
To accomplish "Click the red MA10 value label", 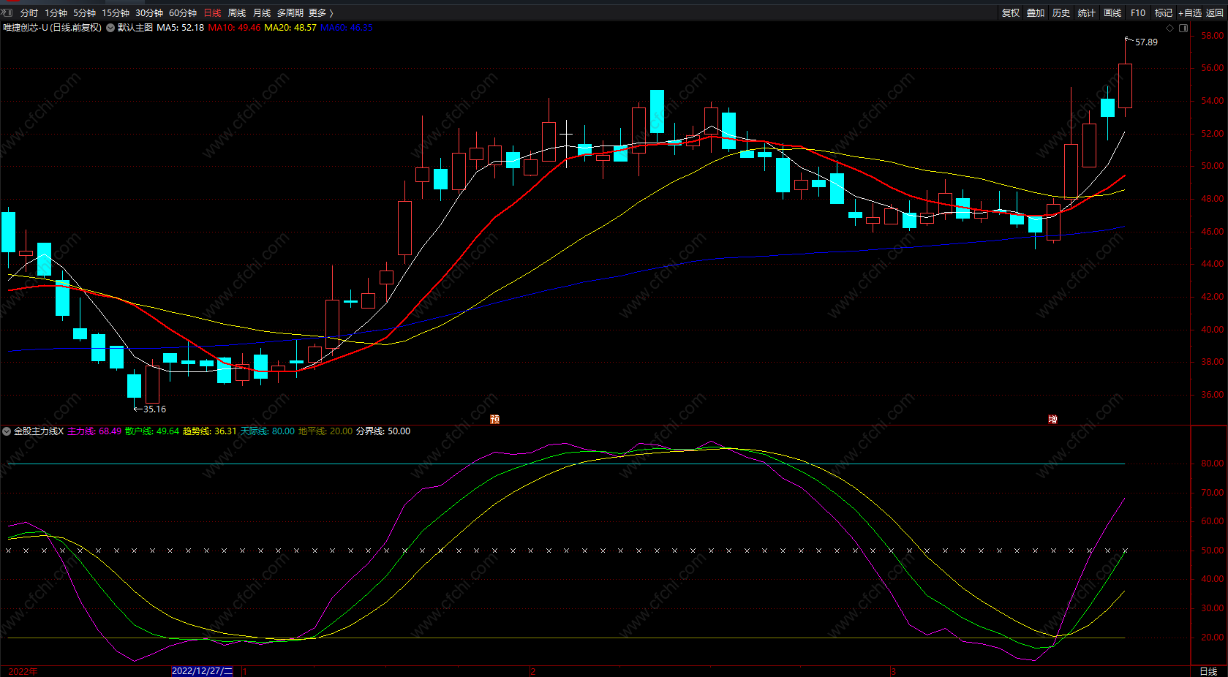I will [234, 28].
